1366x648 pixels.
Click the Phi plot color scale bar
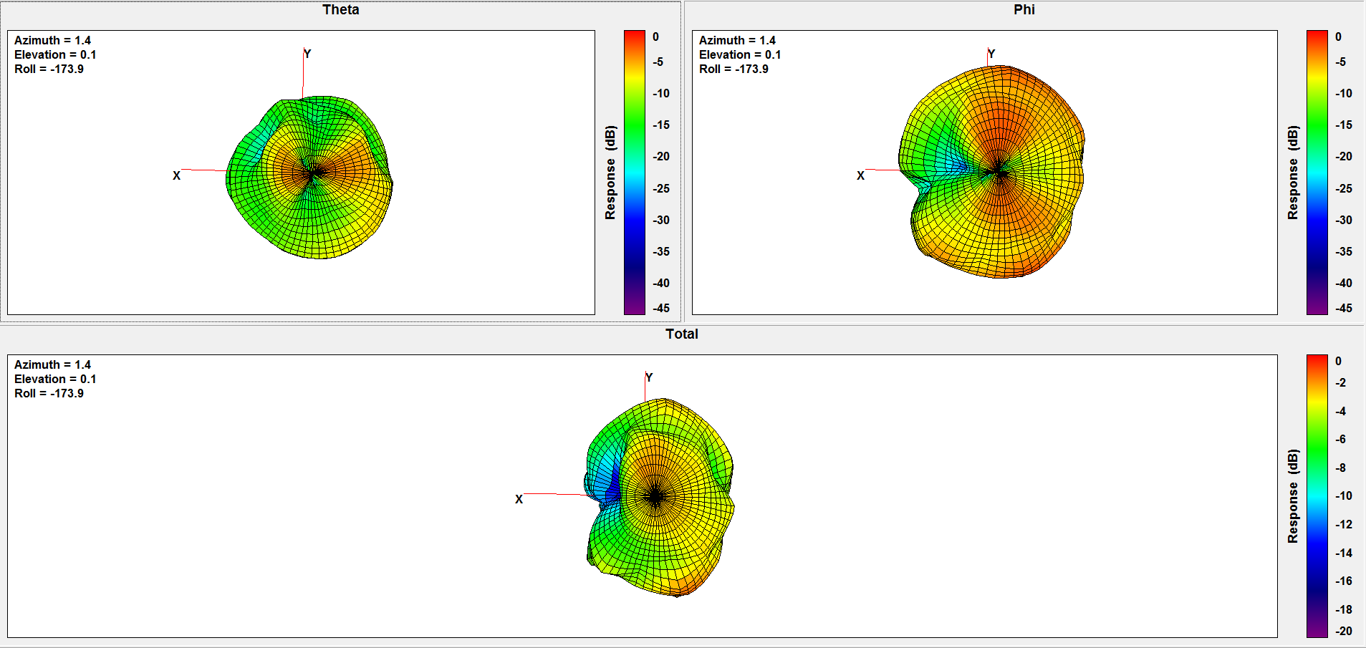tap(1317, 173)
